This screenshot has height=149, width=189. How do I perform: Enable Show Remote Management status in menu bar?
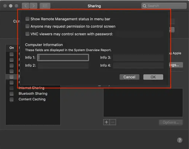[x=27, y=19]
